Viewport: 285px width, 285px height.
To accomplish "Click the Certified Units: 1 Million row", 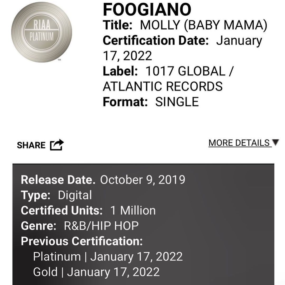I will pyautogui.click(x=88, y=211).
